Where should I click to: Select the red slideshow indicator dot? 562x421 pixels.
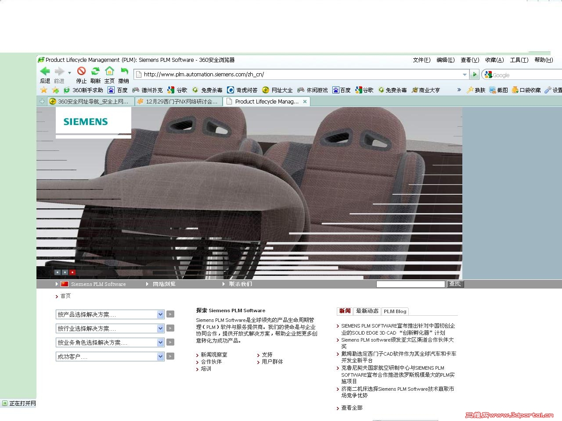tap(72, 272)
